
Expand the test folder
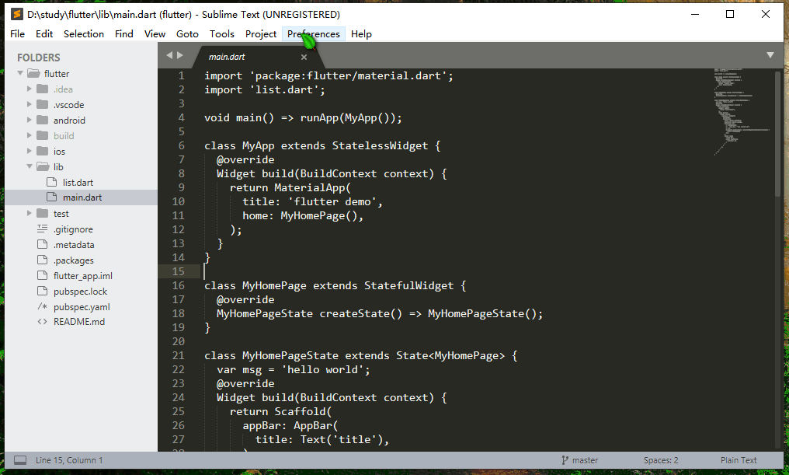pos(30,213)
